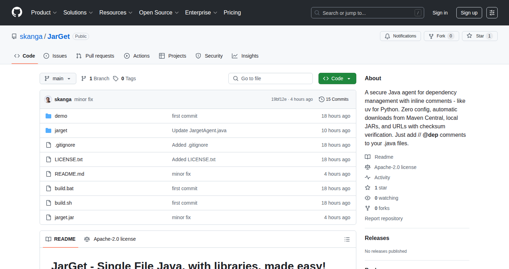Open the skanga owner link
This screenshot has height=269, width=509.
click(31, 36)
